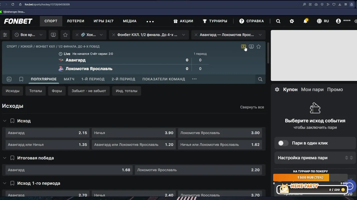Open Показатели команд tab
Image resolution: width=357 pixels, height=200 pixels.
(x=164, y=79)
